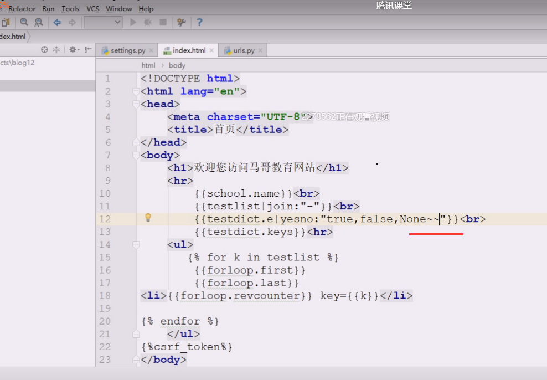The width and height of the screenshot is (547, 380).
Task: Close the index.html tab
Action: tap(211, 50)
